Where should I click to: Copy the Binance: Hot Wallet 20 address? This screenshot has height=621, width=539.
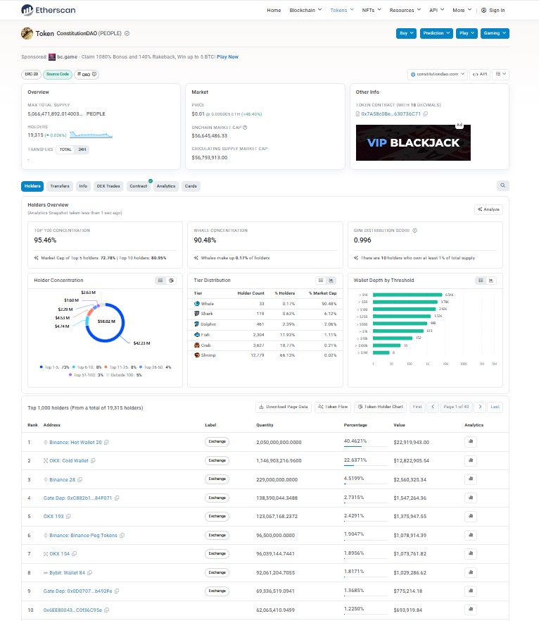click(x=106, y=443)
